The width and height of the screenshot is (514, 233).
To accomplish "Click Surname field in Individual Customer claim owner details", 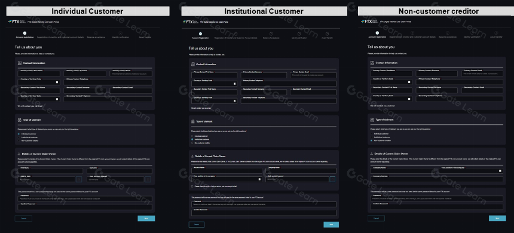I will click(120, 171).
